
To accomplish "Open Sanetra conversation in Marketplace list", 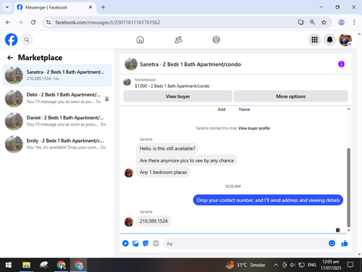I will tap(57, 75).
